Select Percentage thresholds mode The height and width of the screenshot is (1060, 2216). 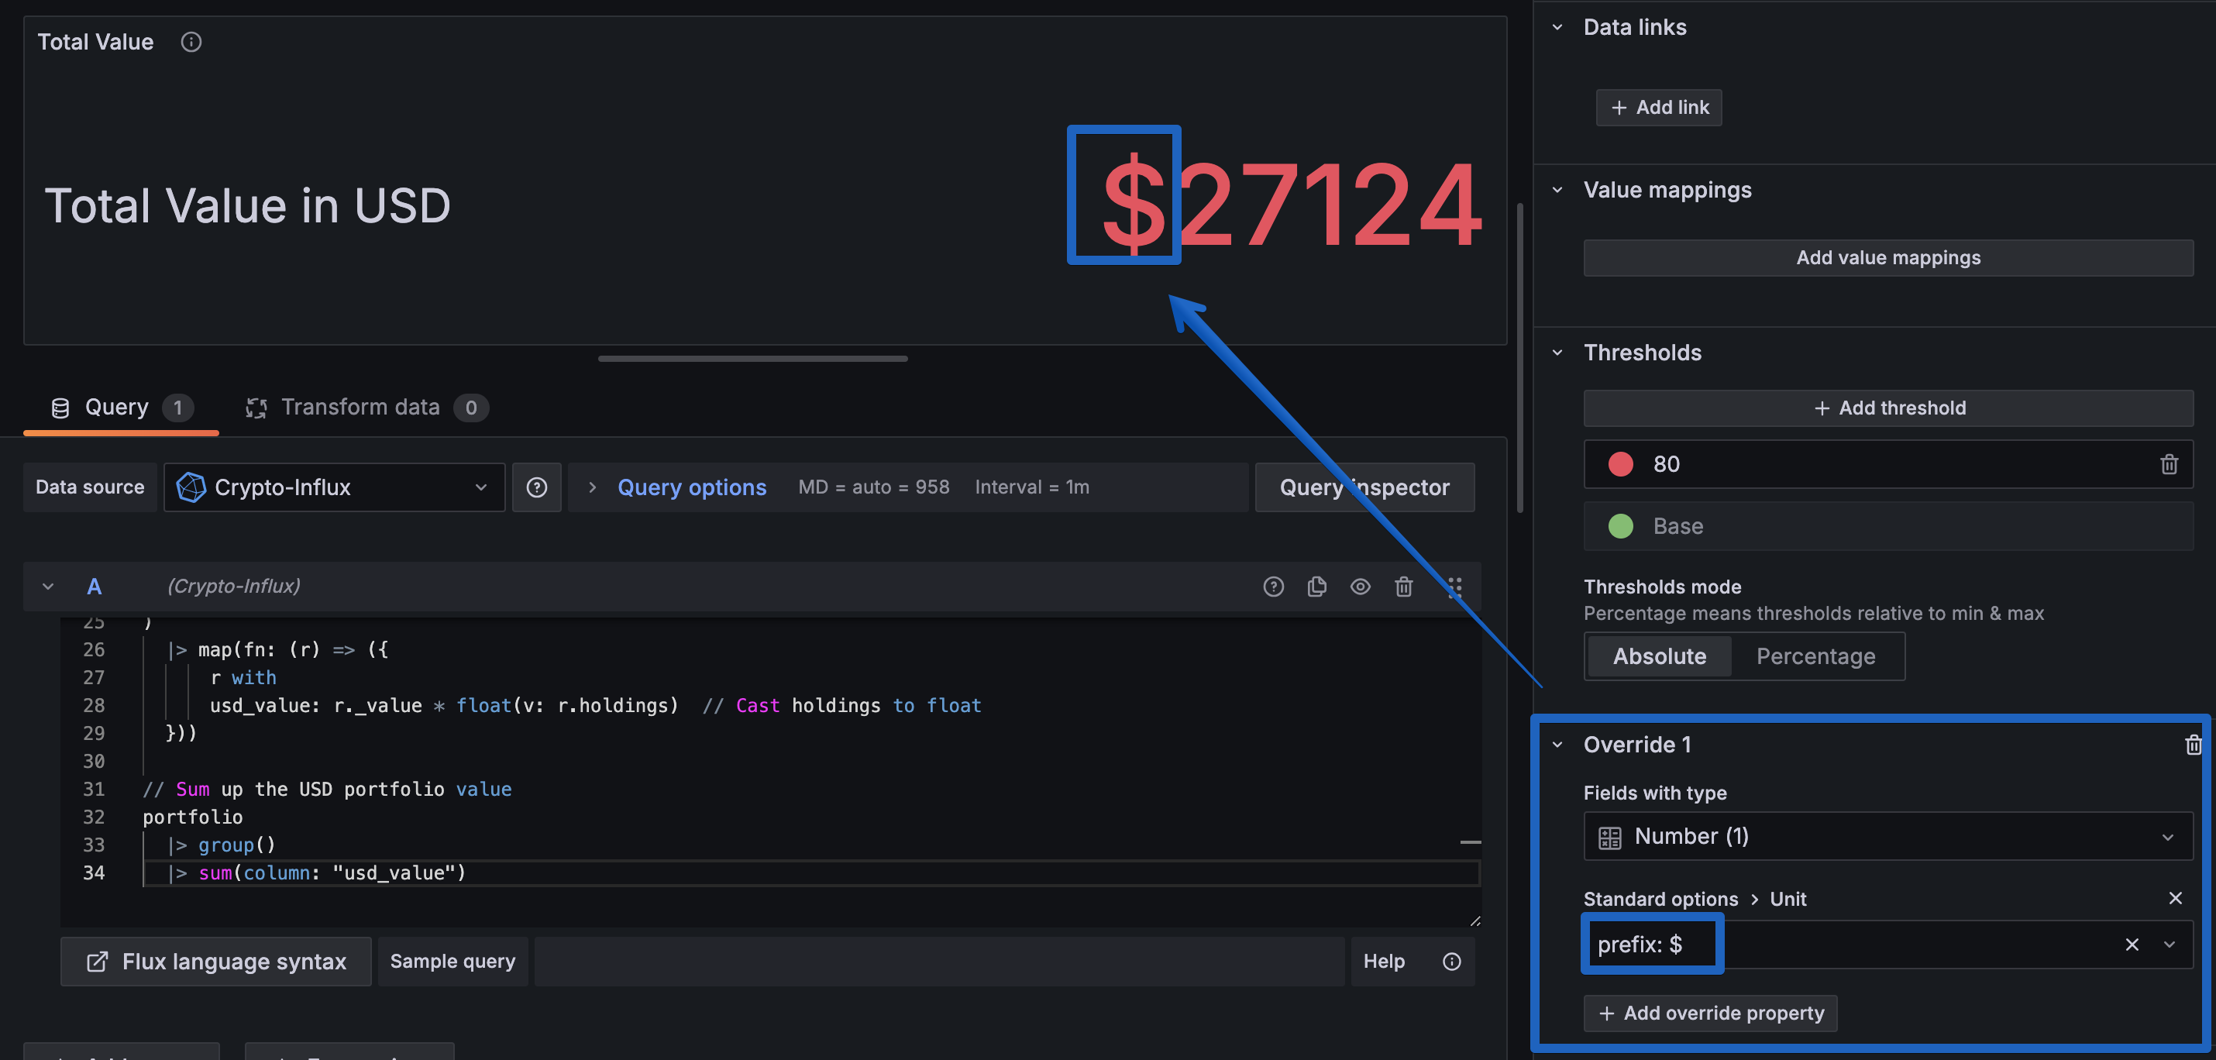pos(1817,656)
